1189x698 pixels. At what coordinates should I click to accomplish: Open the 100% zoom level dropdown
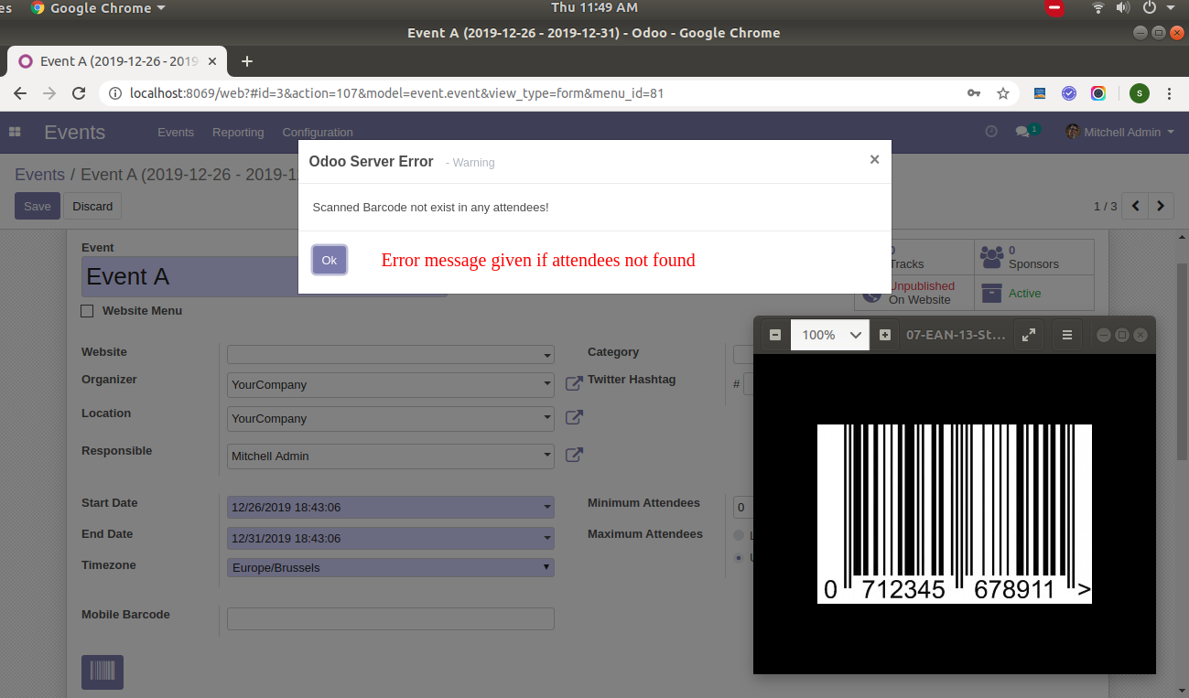click(830, 335)
